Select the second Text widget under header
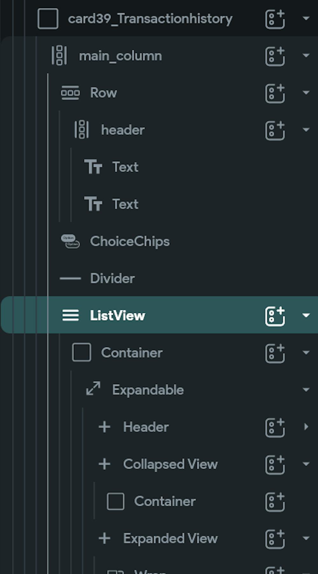 click(125, 204)
